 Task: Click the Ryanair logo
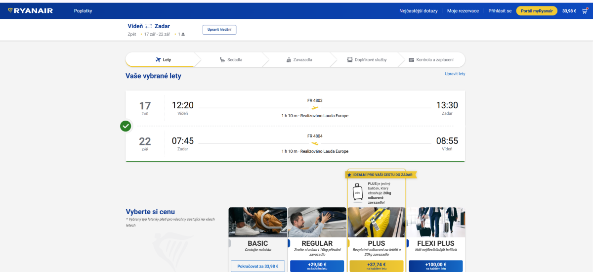coord(31,10)
